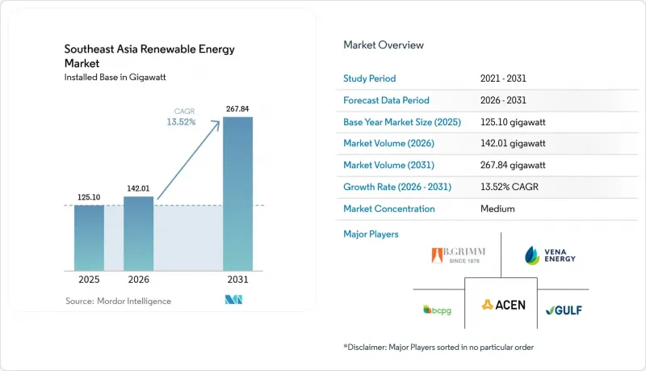Click 'Source: Mordor Intelligence' text

click(x=118, y=301)
